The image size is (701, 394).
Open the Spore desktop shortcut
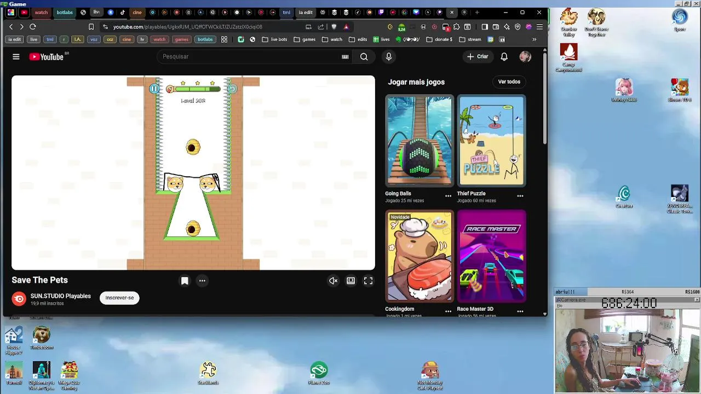click(680, 21)
